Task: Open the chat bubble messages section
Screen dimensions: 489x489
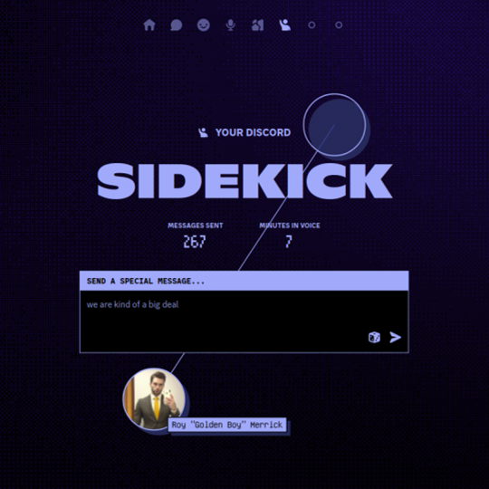Action: point(177,25)
